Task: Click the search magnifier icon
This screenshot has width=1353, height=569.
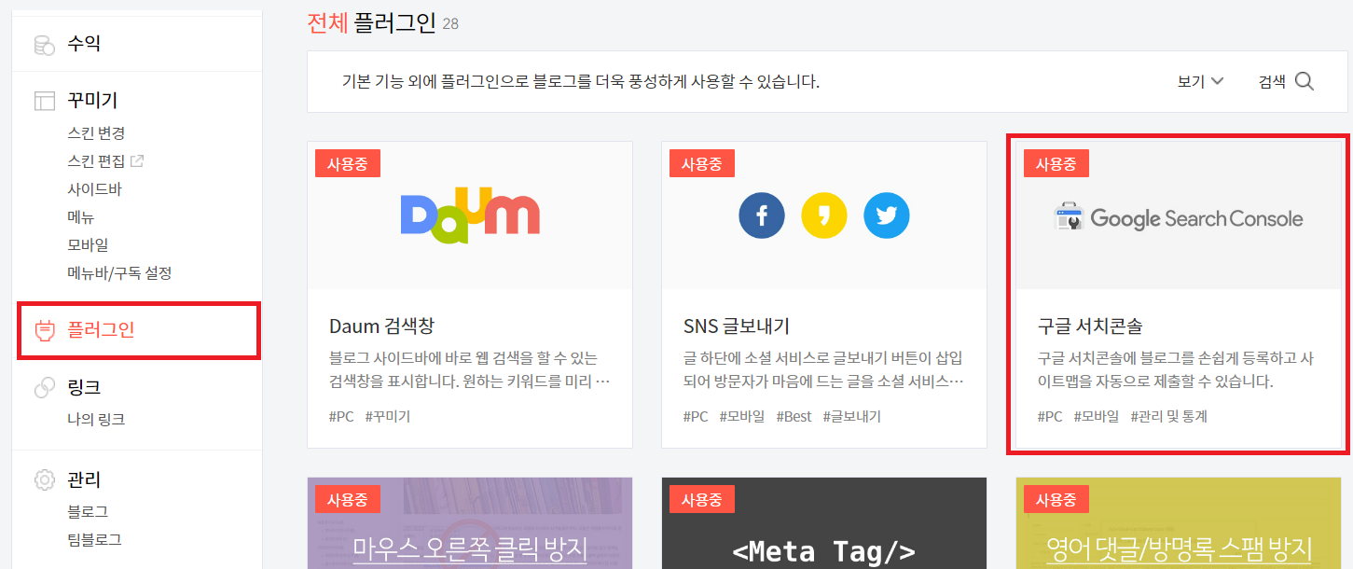Action: coord(1305,81)
